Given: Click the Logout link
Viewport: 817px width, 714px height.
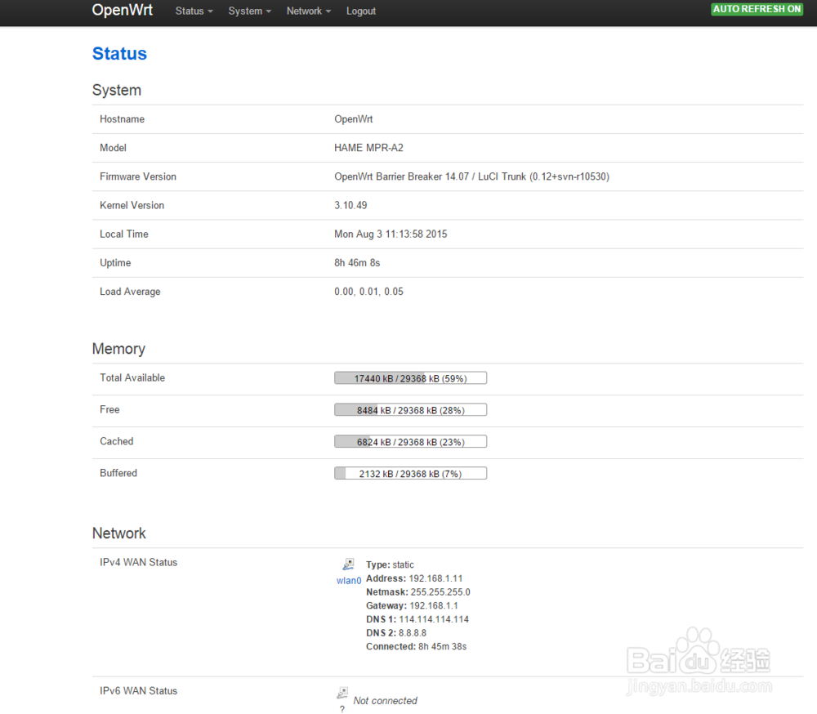Looking at the screenshot, I should pos(360,11).
